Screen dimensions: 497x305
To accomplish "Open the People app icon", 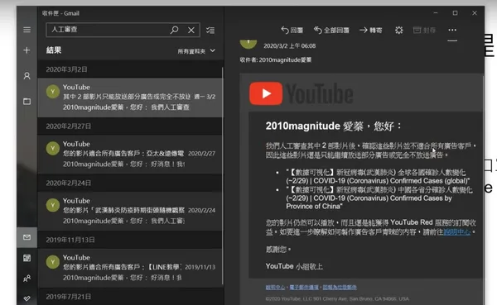I will pos(27,279).
